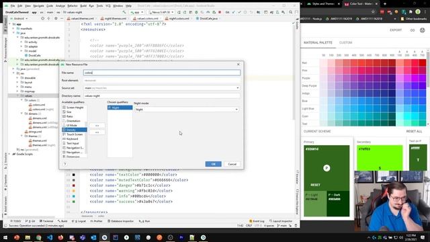Click the danger color gutter swatch
Screen dimensions: 430x242
(74, 186)
